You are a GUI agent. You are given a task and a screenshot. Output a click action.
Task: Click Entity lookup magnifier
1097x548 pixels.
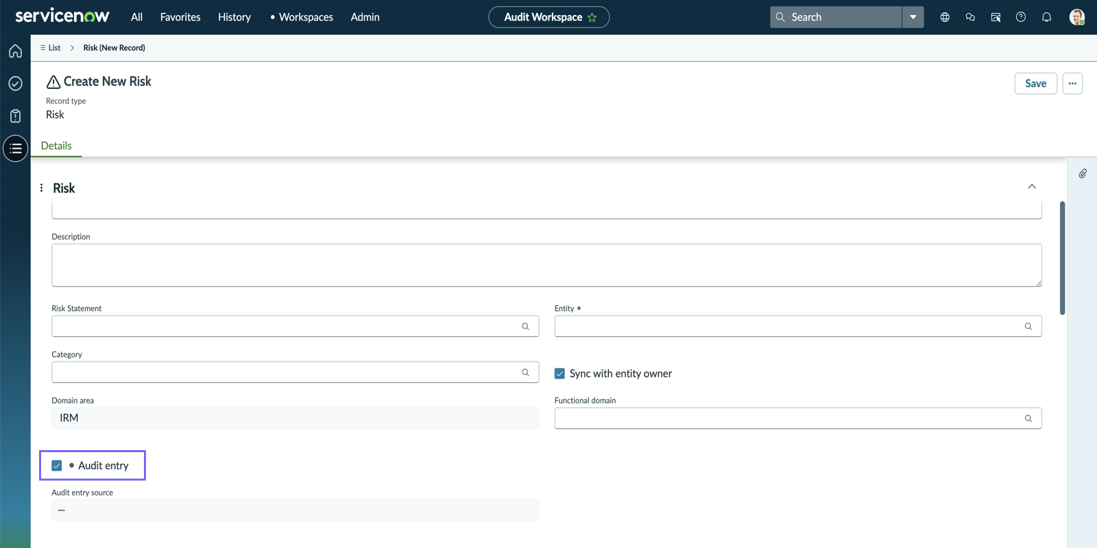point(1028,326)
